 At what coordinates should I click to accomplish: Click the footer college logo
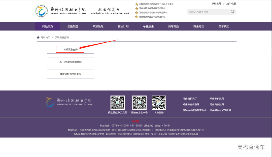pos(69,102)
